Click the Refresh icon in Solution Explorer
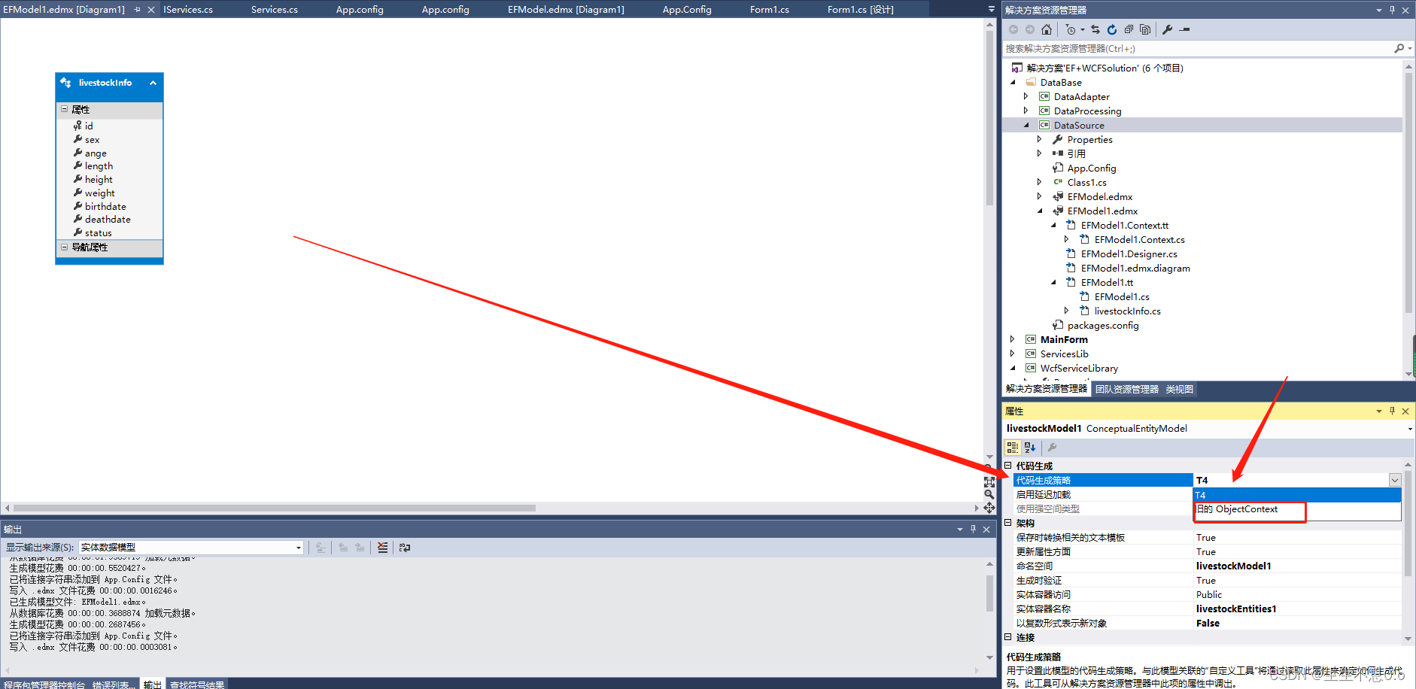Viewport: 1416px width, 689px height. [1112, 29]
